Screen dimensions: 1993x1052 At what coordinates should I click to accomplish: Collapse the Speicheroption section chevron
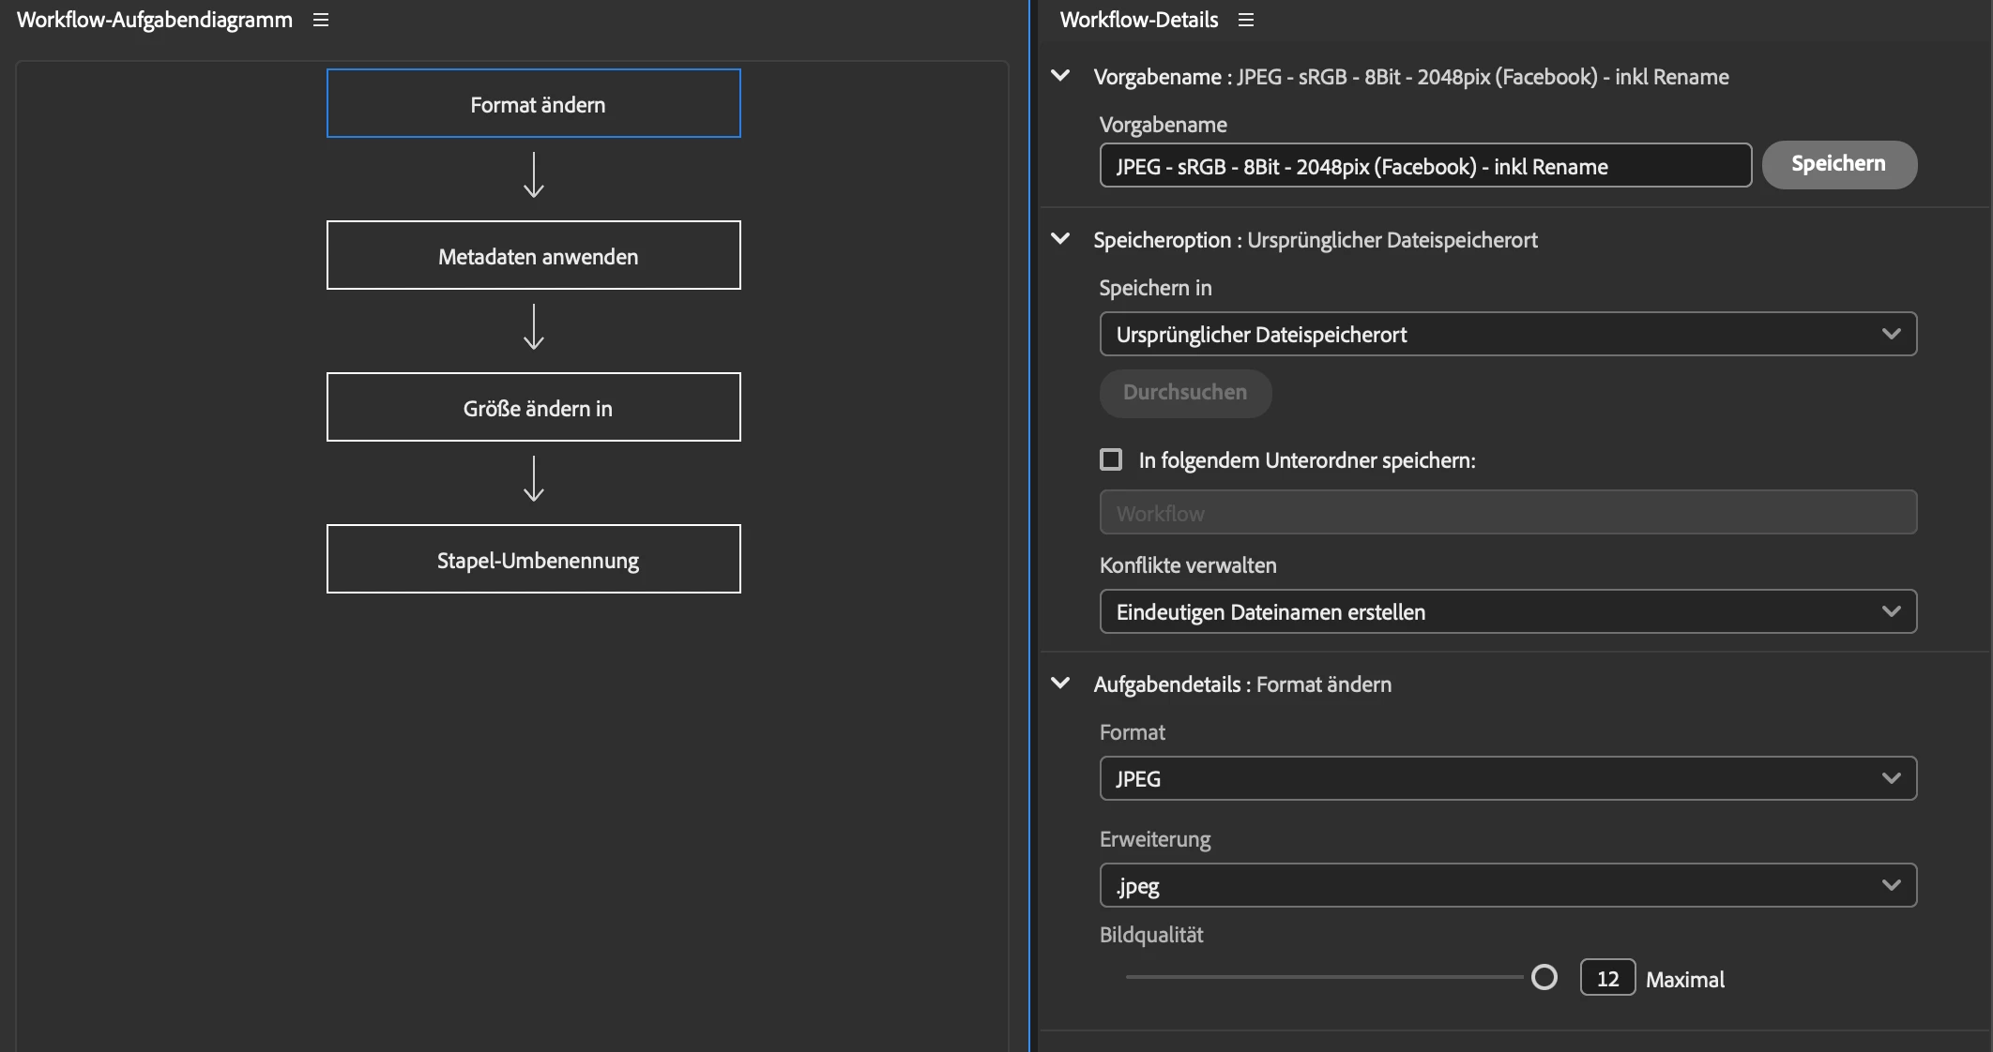[1060, 239]
